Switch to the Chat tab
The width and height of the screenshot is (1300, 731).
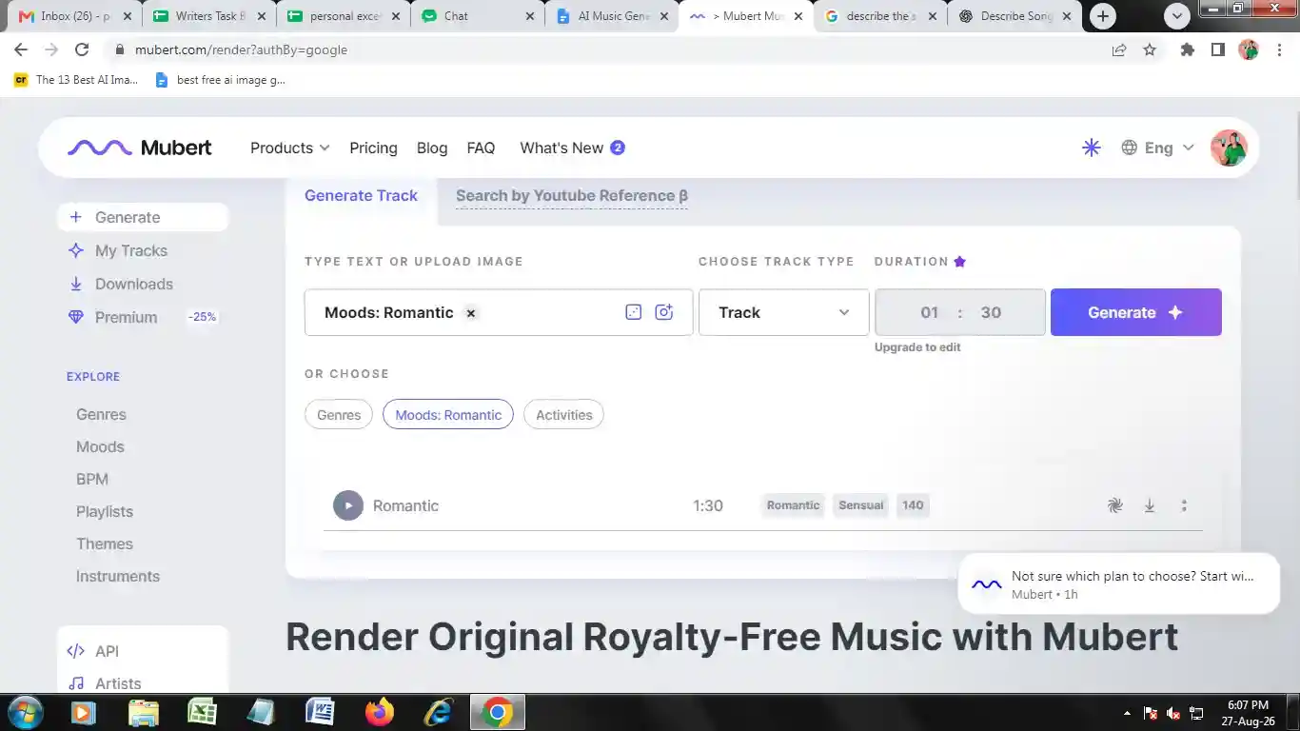point(478,16)
